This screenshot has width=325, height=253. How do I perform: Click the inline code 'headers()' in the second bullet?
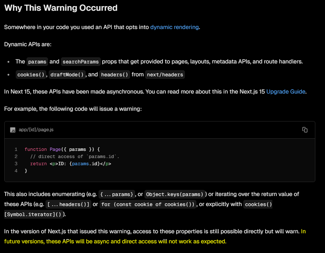click(115, 75)
